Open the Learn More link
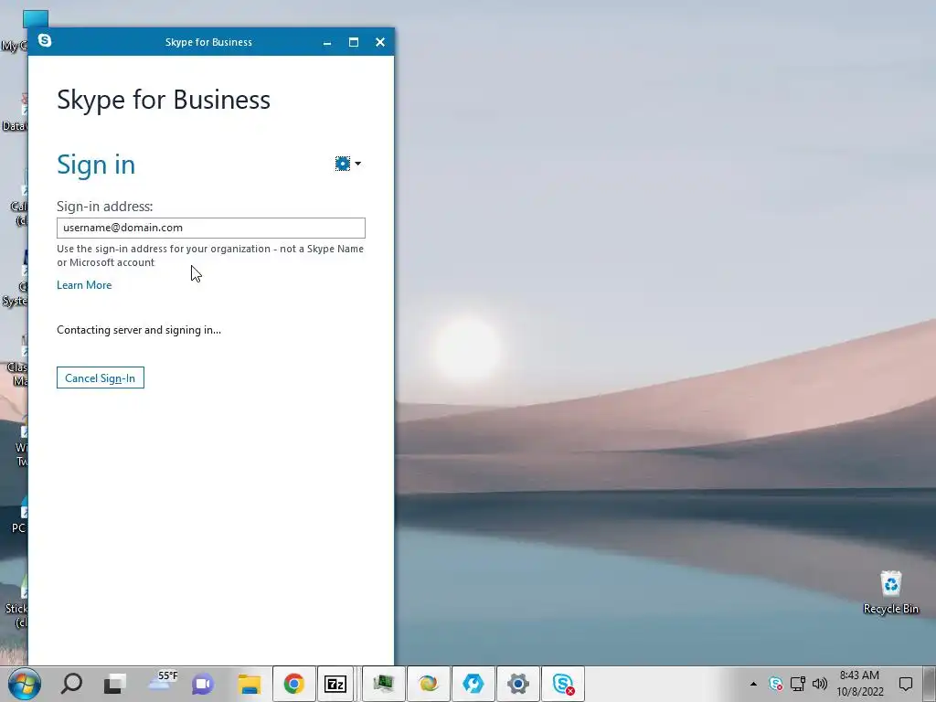Image resolution: width=936 pixels, height=702 pixels. 84,285
